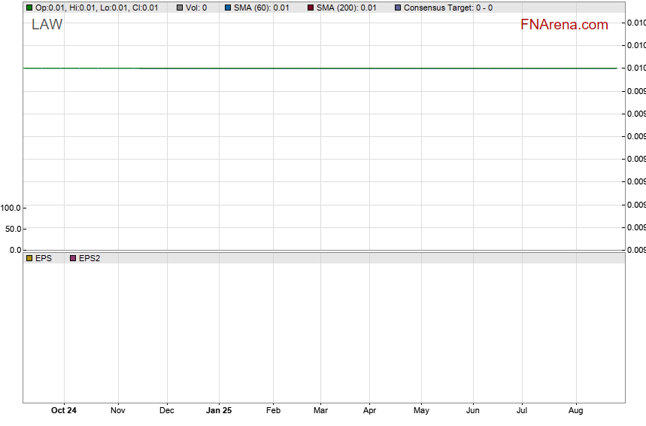Select the blue SMA (60) legend marker
The width and height of the screenshot is (646, 426).
[228, 8]
